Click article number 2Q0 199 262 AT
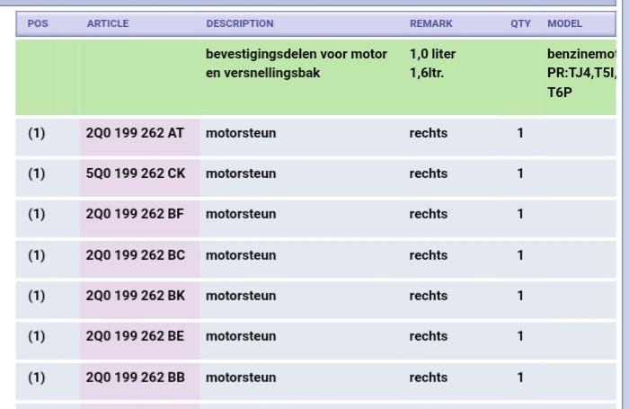Screen dimensions: 629x409 tap(135, 133)
